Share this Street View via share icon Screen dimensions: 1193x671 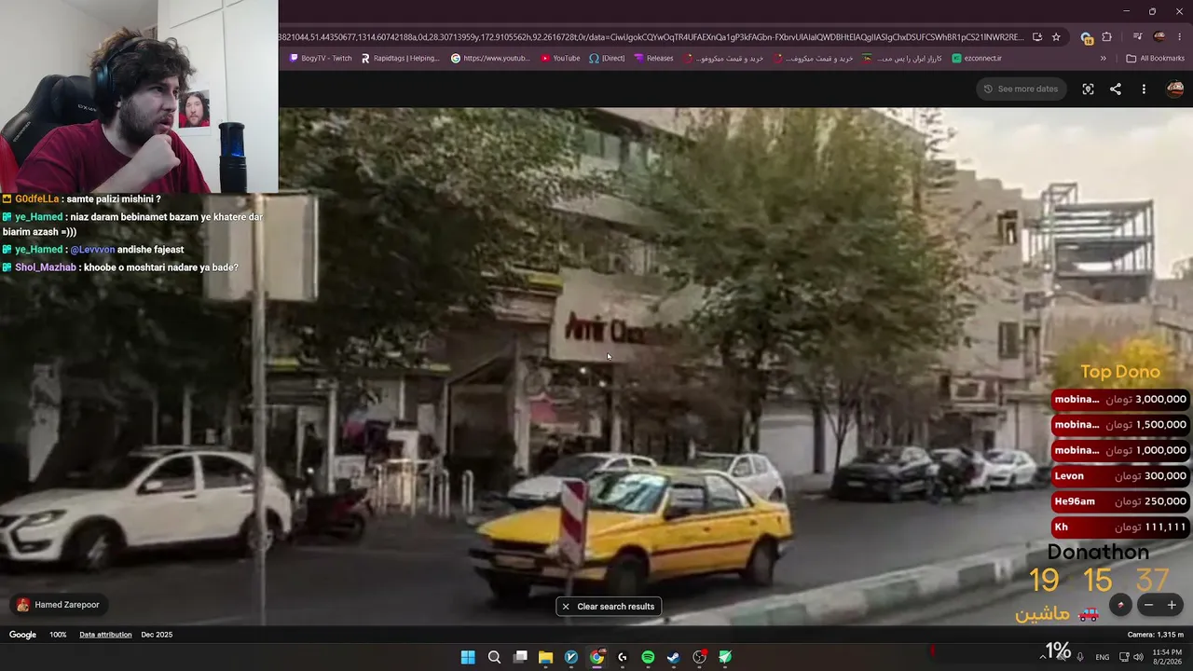pyautogui.click(x=1116, y=89)
